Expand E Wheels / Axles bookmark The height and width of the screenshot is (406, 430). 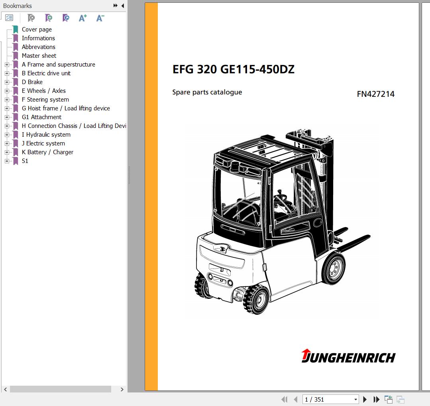7,91
